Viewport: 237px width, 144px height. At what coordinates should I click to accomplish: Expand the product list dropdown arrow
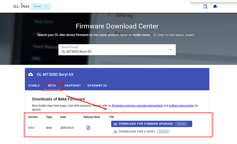coord(171,50)
